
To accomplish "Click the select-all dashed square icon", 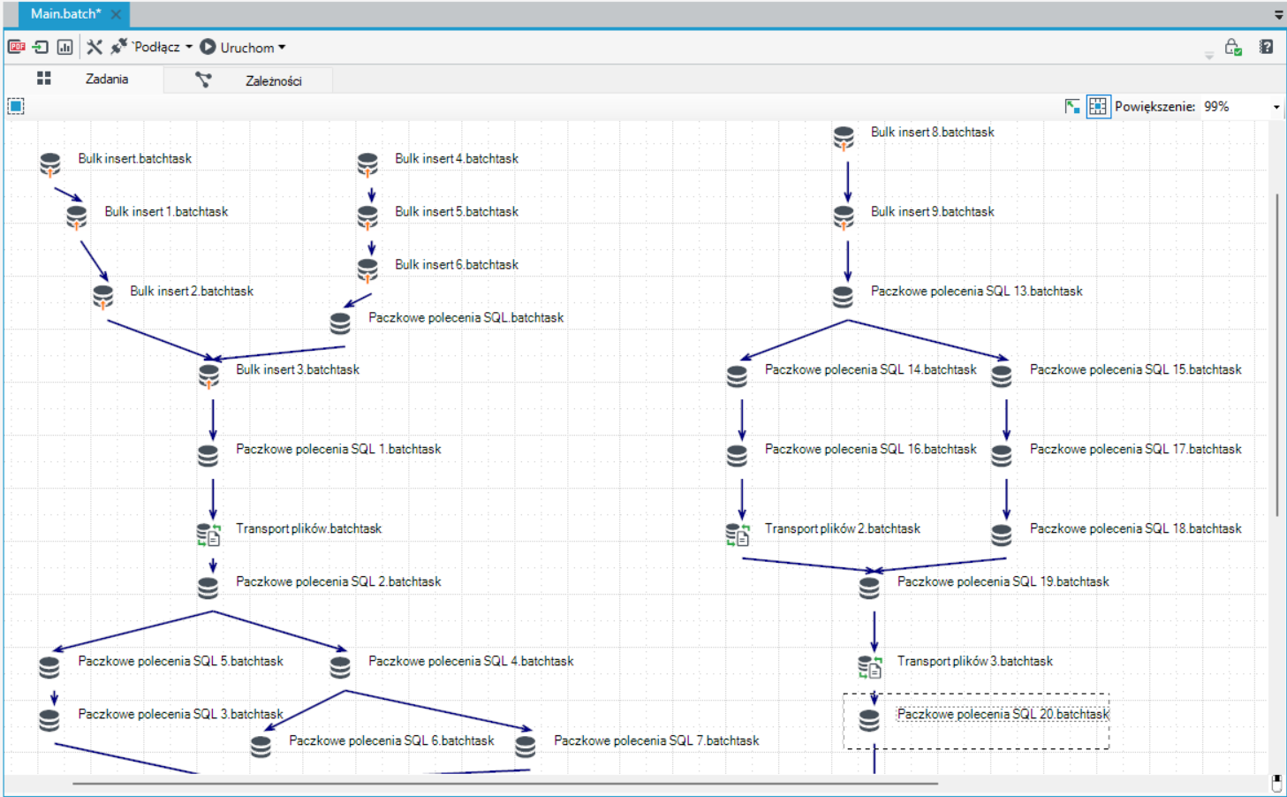I will pos(16,106).
